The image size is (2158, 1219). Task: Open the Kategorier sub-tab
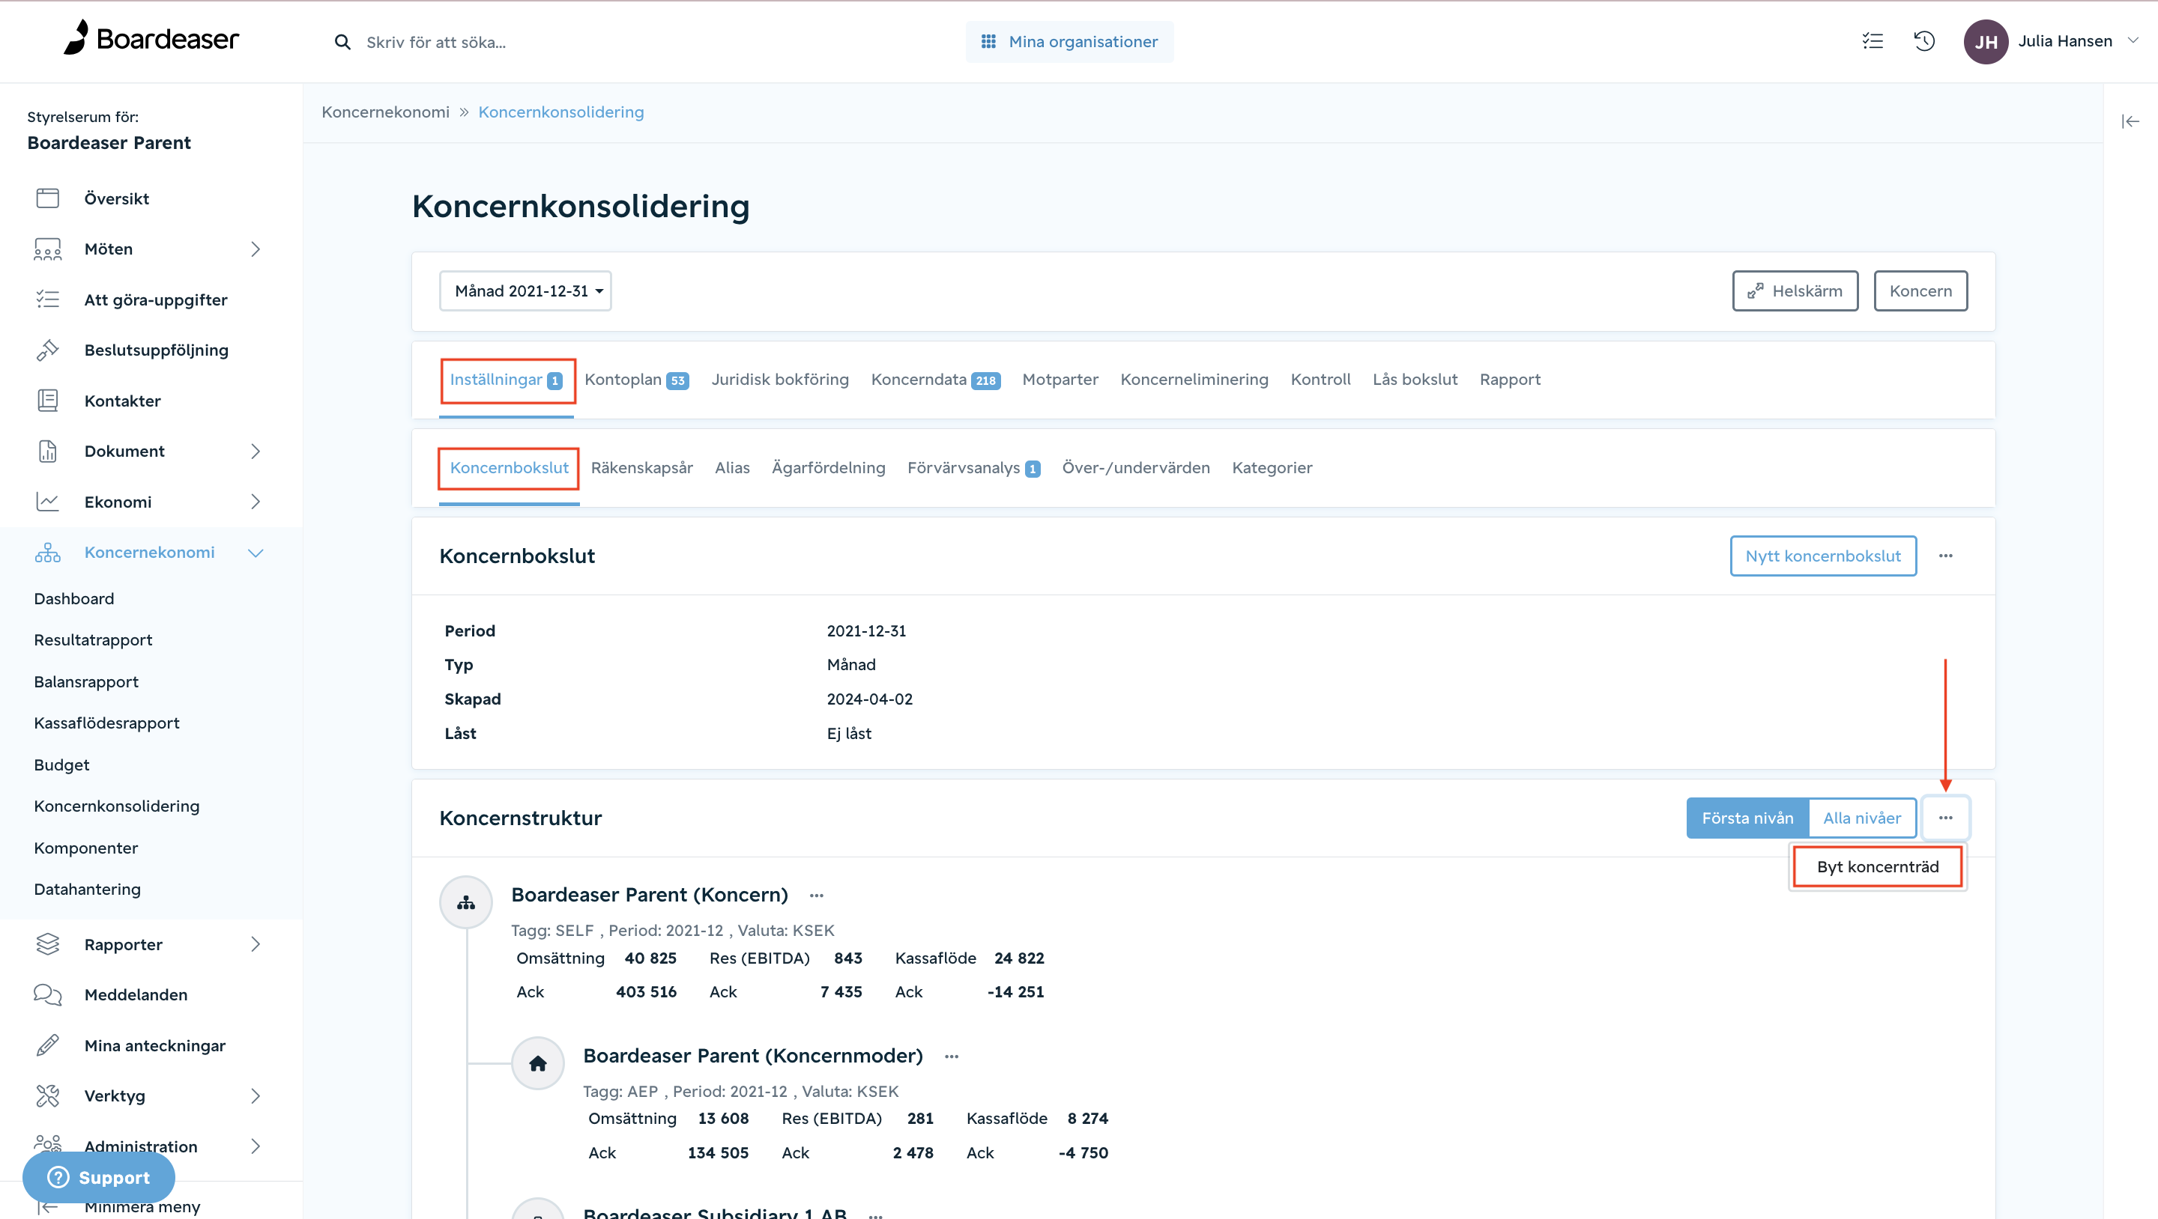pos(1272,467)
